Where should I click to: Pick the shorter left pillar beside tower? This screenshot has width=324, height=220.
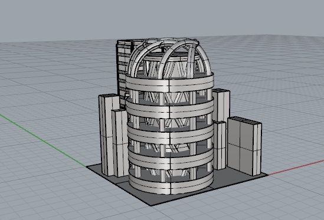coord(120,143)
